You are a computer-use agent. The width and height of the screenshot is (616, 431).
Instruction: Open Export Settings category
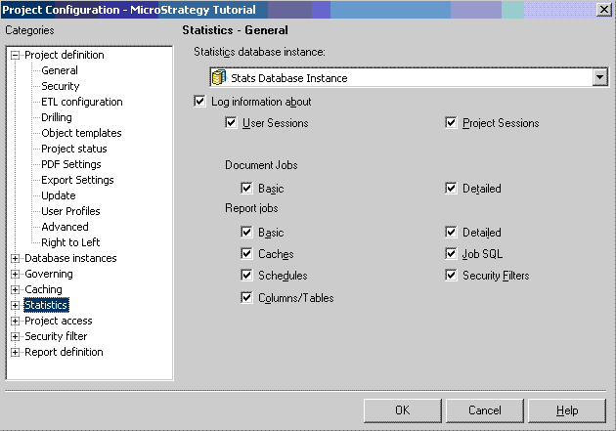[77, 180]
